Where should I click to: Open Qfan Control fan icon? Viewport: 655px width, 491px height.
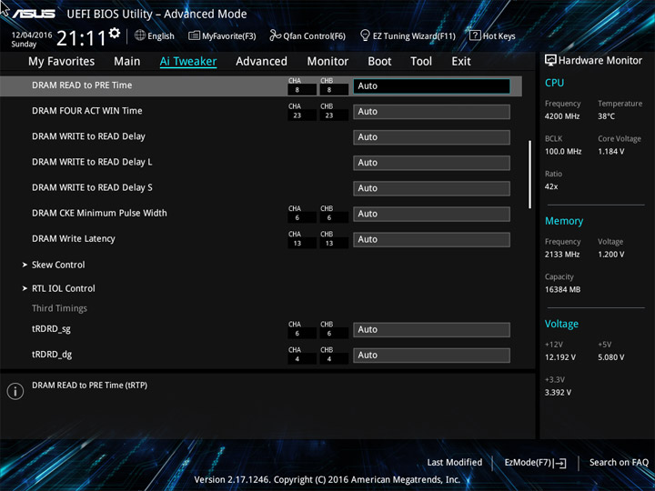point(275,35)
